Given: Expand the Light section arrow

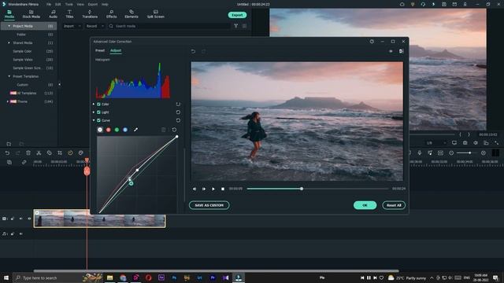Looking at the screenshot, I should coord(94,112).
